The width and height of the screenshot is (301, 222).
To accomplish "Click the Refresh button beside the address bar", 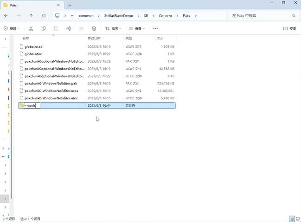I will pyautogui.click(x=44, y=15).
